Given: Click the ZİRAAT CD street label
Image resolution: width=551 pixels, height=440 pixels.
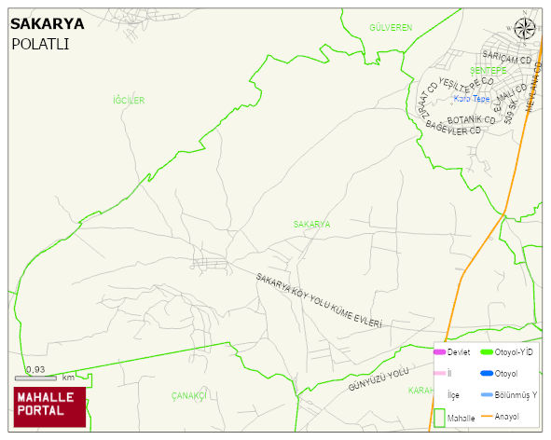Looking at the screenshot, I should coord(427,100).
